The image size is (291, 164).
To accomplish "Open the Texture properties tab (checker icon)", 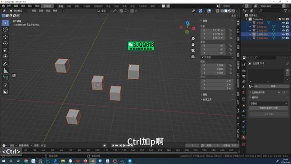I will click(244, 144).
